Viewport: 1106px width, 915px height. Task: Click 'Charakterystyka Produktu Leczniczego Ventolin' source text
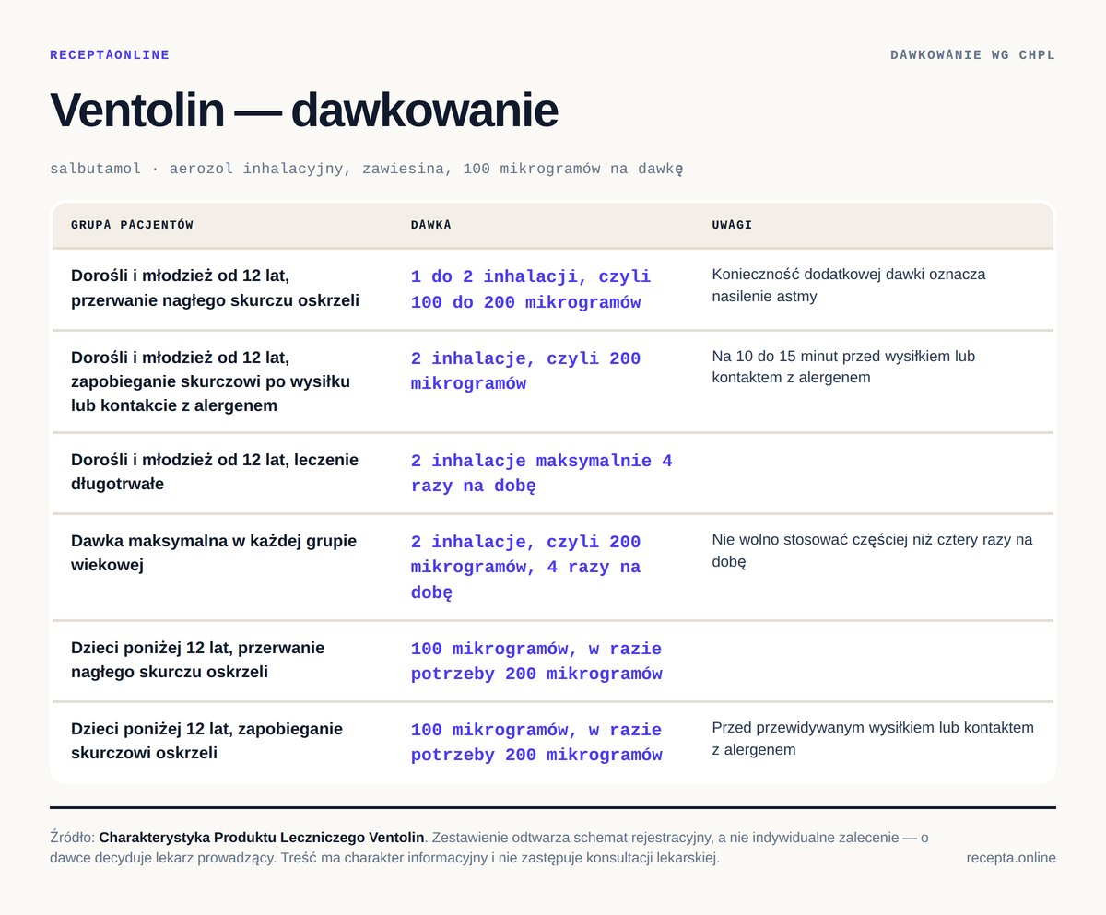pos(262,838)
